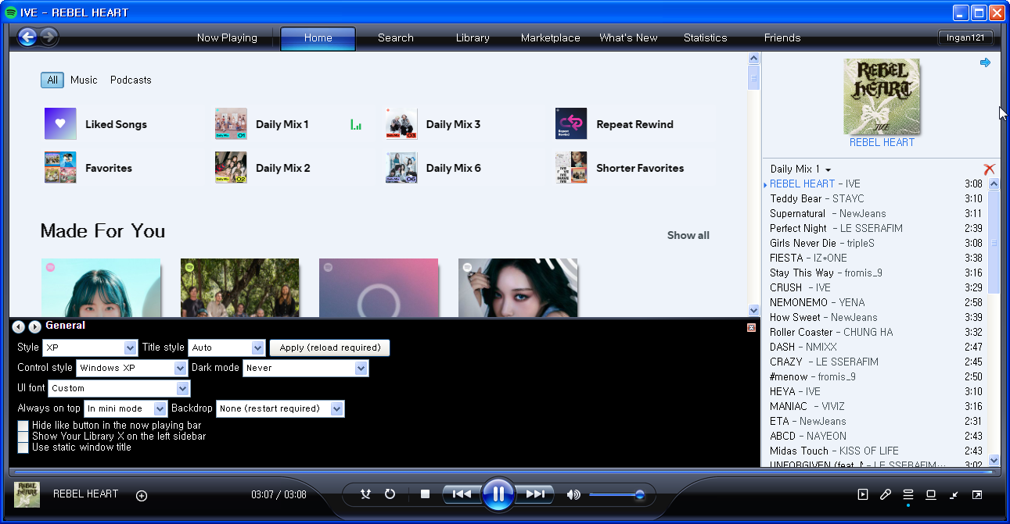Toggle the repeat button
This screenshot has width=1010, height=524.
coord(390,494)
